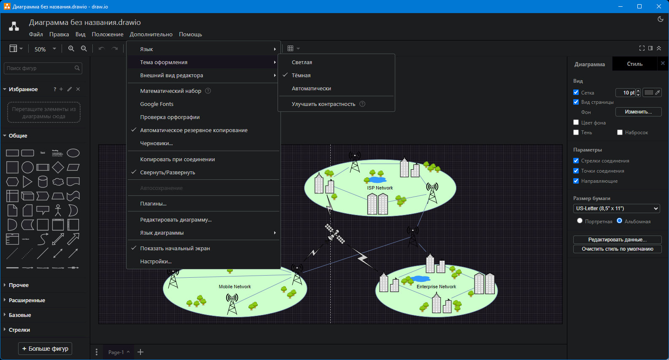Enable the Тень checkbox

pyautogui.click(x=576, y=132)
